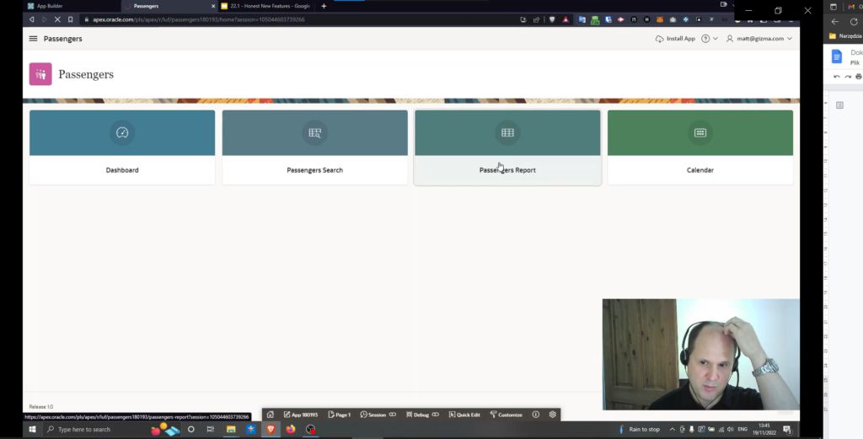Open the Windows Start menu

tap(32, 429)
